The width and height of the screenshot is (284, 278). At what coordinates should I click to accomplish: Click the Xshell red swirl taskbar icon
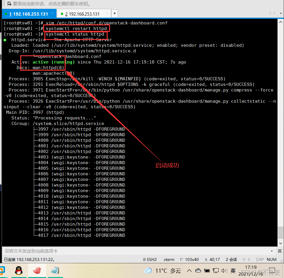(x=37, y=271)
